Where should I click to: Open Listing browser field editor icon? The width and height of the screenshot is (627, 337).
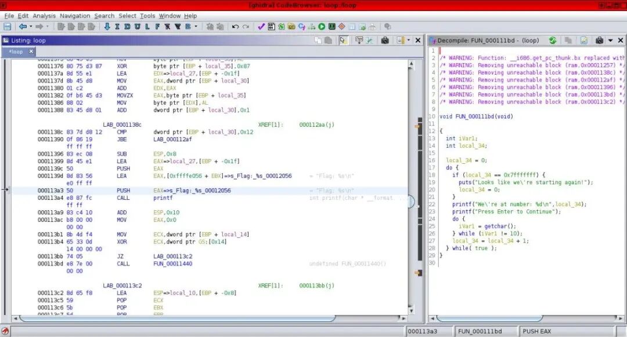tap(359, 41)
